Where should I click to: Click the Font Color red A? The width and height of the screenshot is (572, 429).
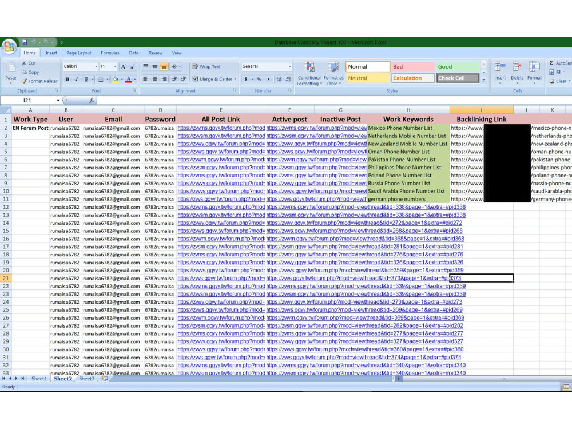click(128, 79)
